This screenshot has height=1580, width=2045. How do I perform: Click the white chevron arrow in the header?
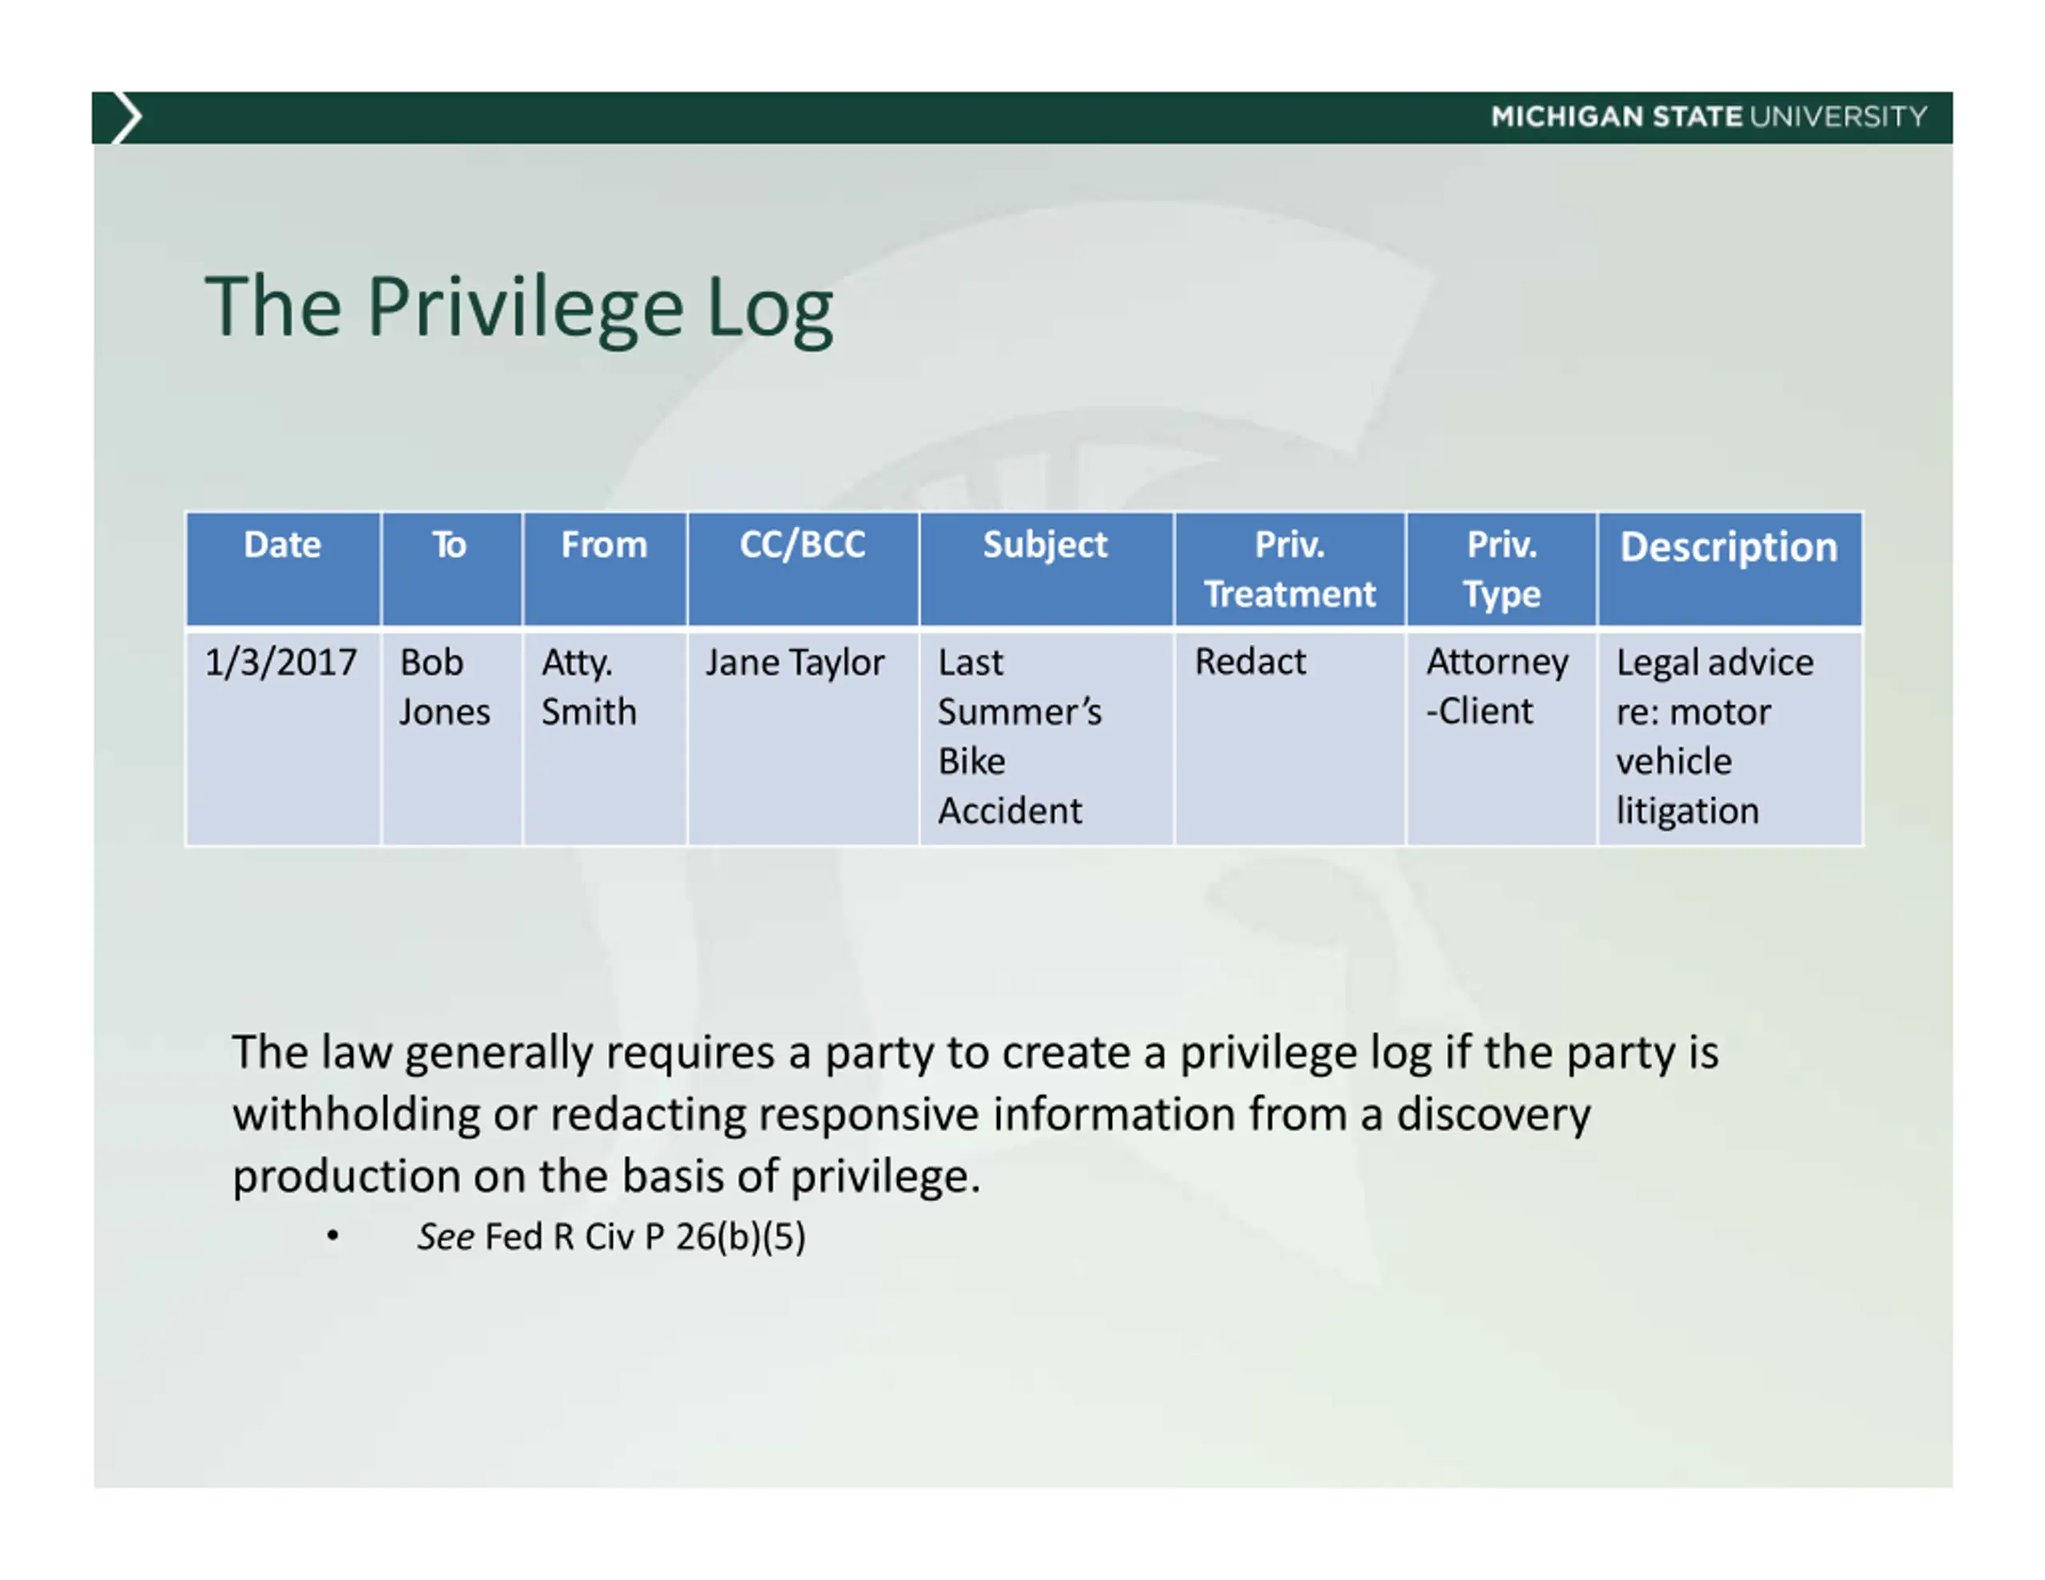127,117
